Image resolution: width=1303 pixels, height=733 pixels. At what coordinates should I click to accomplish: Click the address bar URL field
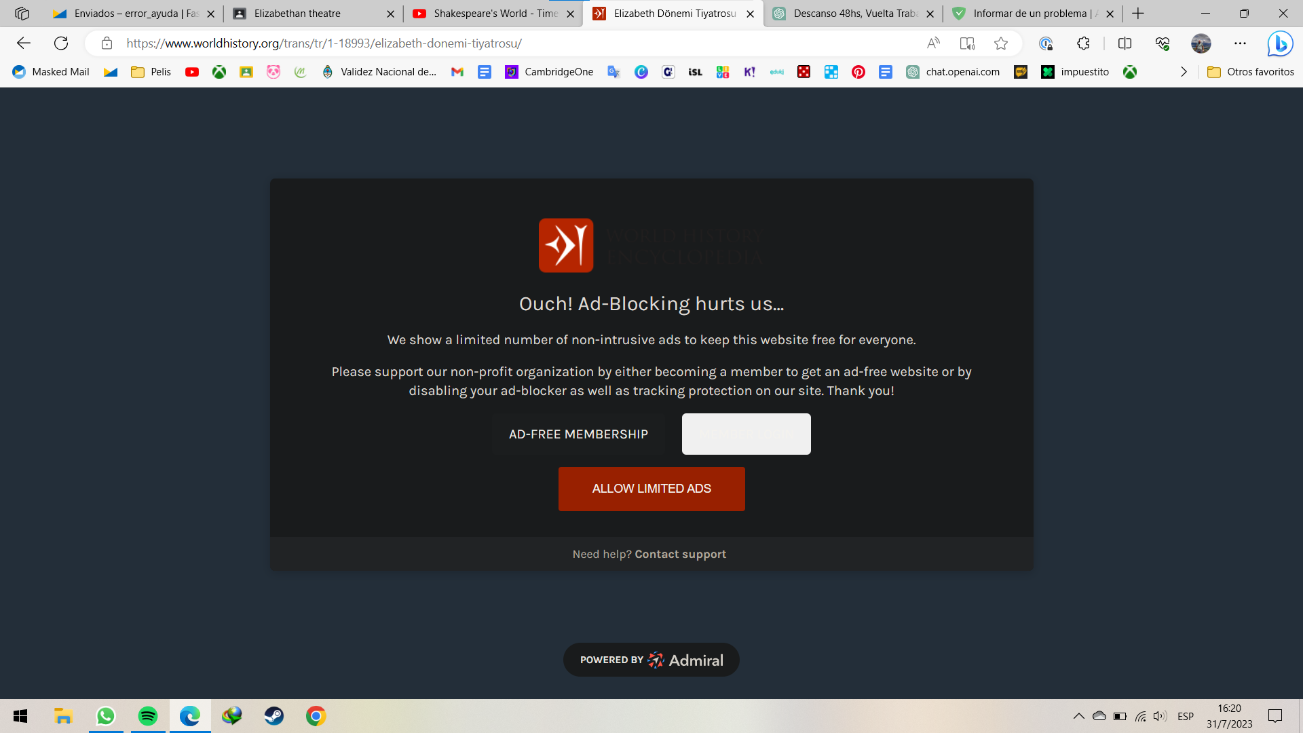516,43
